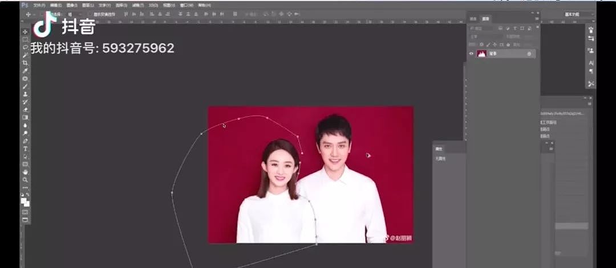Open the Character panel (A| icon)
The image size is (616, 268).
point(591,63)
